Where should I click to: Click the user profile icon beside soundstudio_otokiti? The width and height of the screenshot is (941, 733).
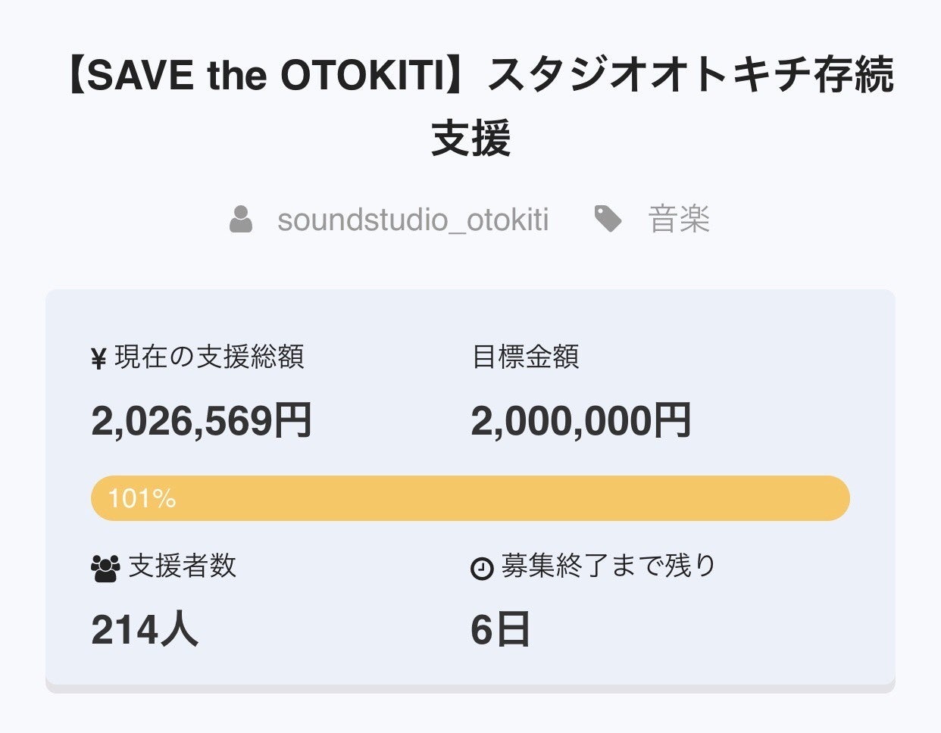[x=241, y=220]
